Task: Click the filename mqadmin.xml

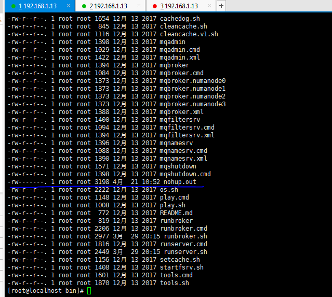Action: coord(180,58)
